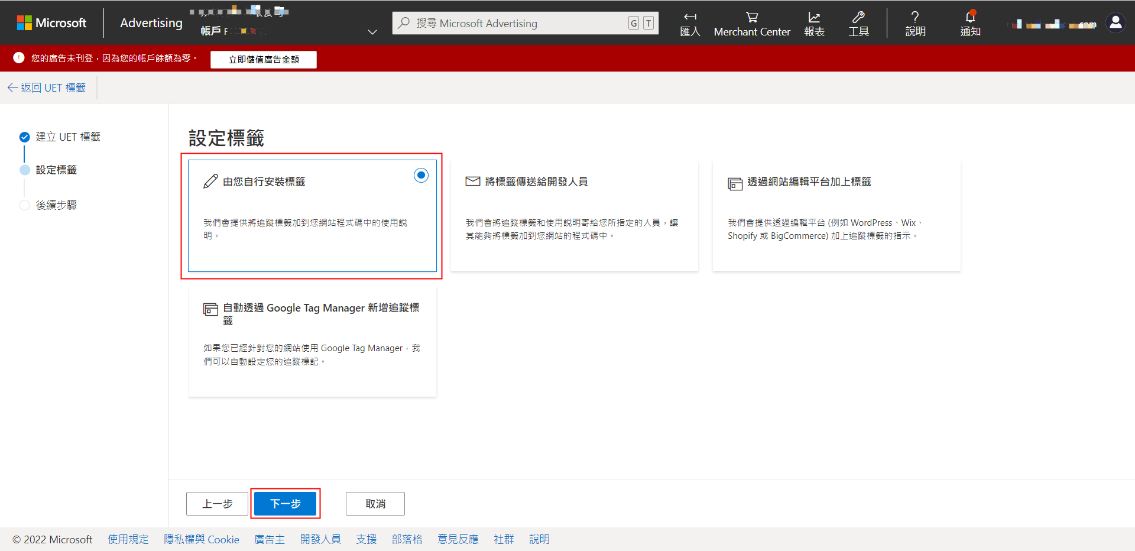Choose the 透過網站編輯平台加上標籤 card
The width and height of the screenshot is (1135, 551).
coord(836,216)
